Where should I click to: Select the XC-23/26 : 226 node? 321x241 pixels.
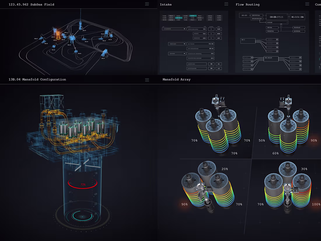tap(297, 17)
